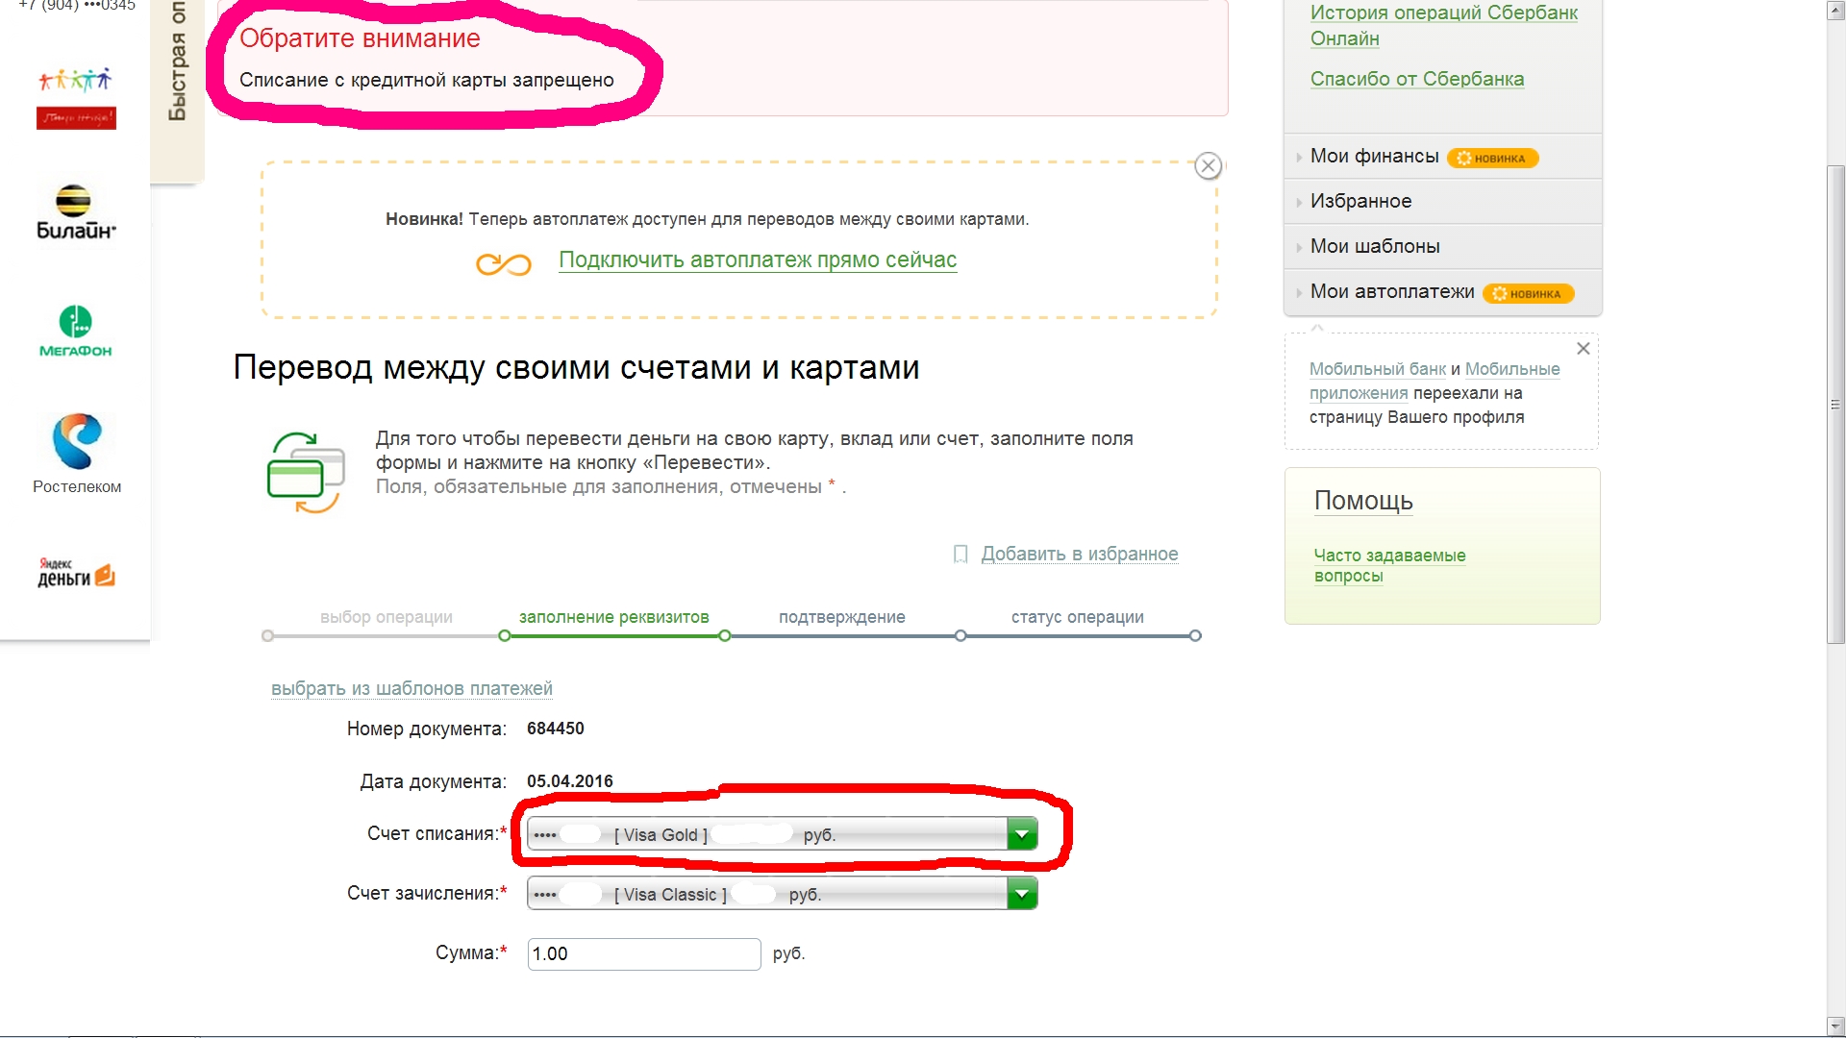Dismiss the Mobile Bank notice box
The image size is (1846, 1038).
pos(1583,349)
